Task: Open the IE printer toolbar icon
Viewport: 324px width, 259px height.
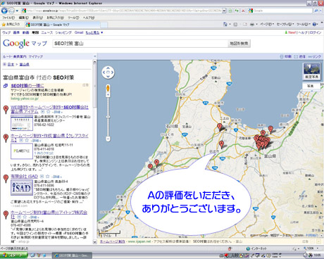Action: click(252, 24)
